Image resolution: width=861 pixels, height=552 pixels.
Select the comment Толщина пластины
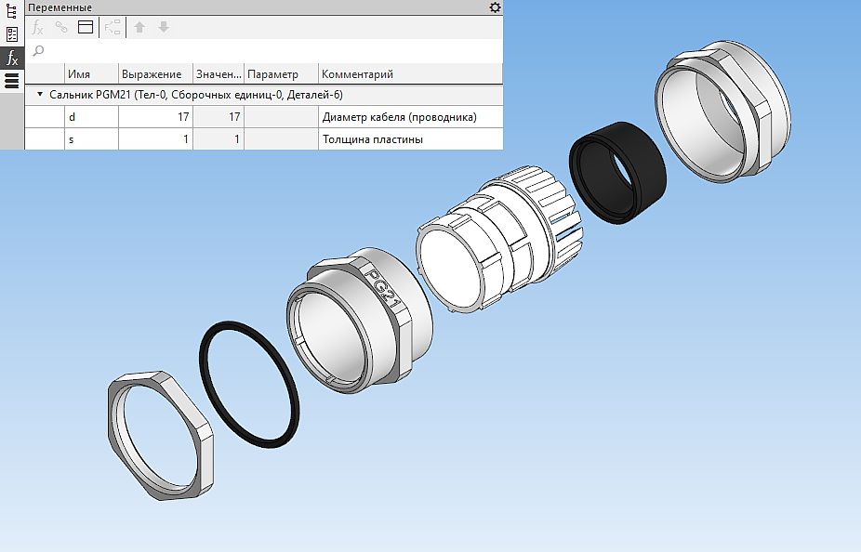click(372, 139)
